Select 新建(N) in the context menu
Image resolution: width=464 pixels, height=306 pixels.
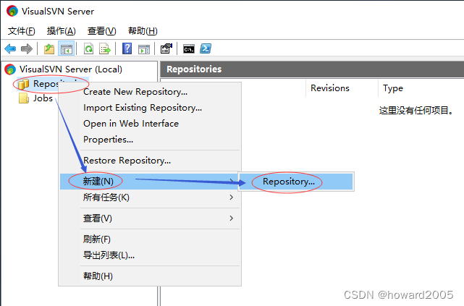(150, 182)
